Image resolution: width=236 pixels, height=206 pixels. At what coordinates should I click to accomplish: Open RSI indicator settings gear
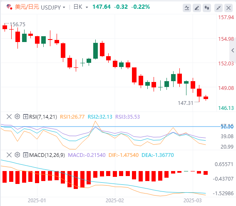coord(17,117)
